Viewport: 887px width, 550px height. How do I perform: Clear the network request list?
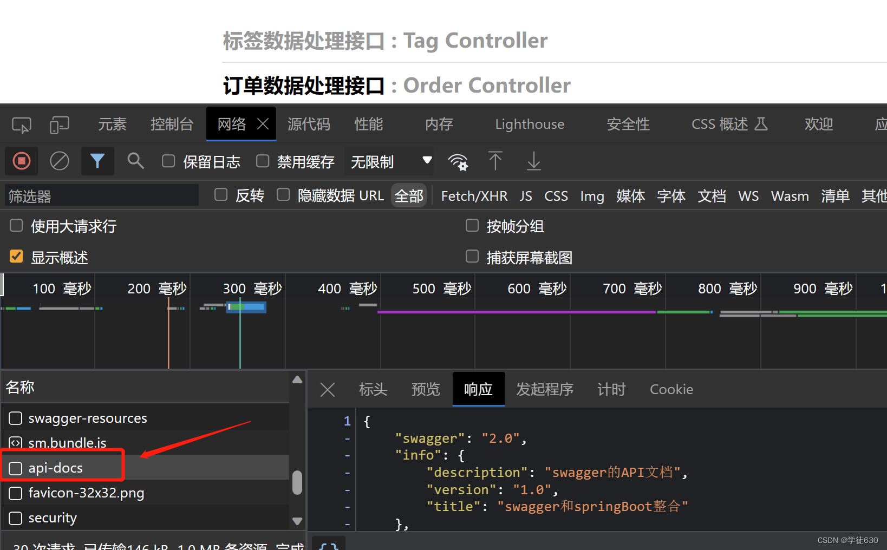click(60, 161)
